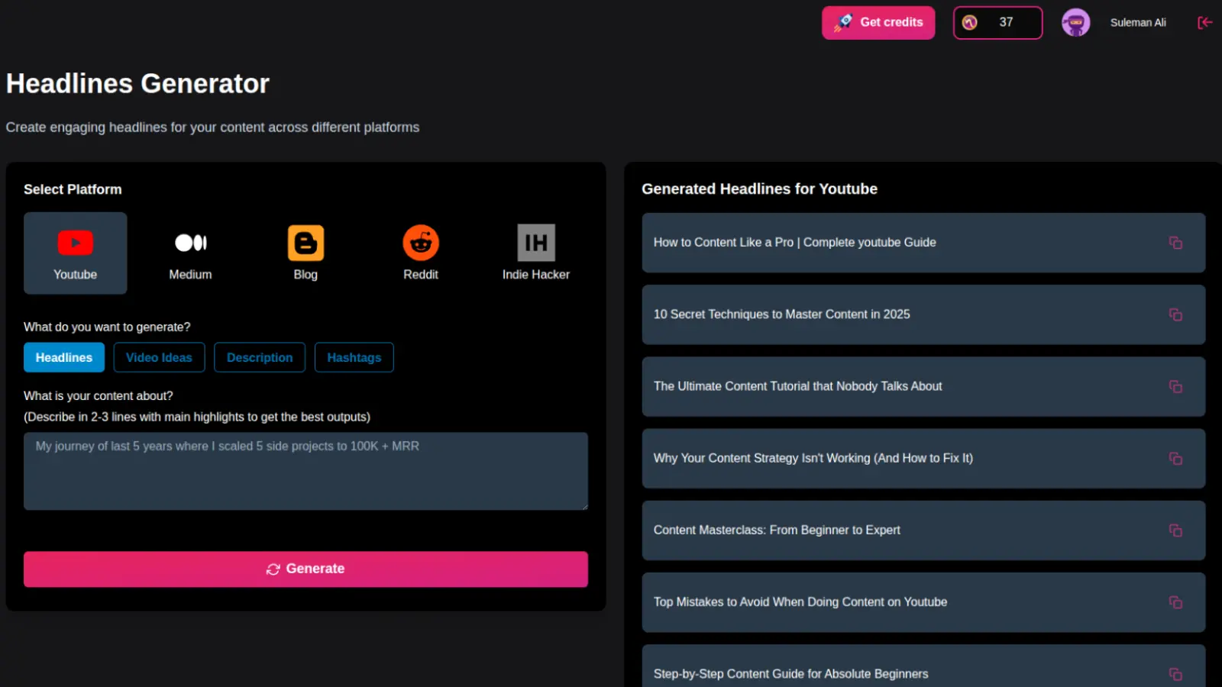
Task: Click the content description text area
Action: pos(305,471)
